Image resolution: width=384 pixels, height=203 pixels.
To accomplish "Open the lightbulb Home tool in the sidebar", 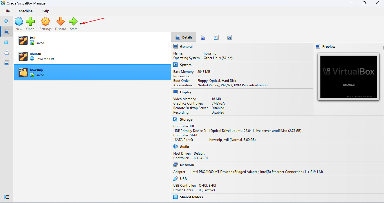I will pos(7,21).
